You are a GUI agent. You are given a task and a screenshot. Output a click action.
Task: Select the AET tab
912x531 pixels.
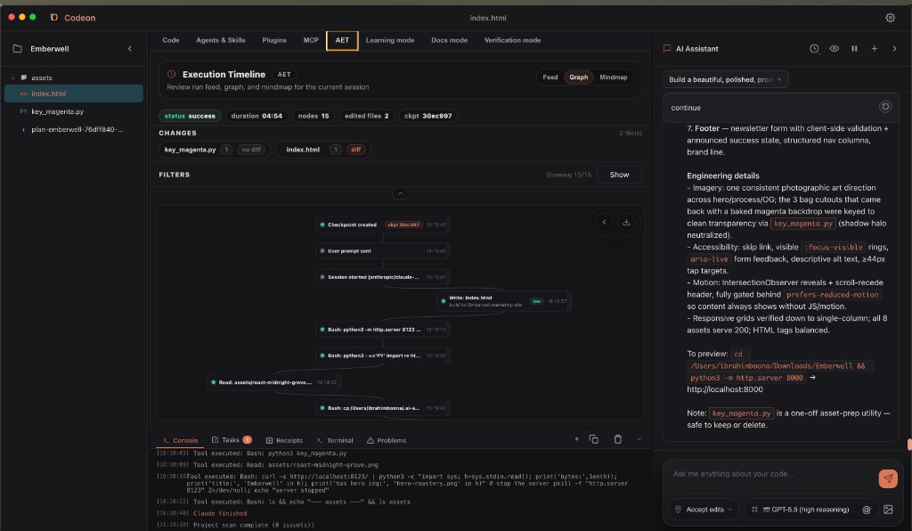point(342,41)
